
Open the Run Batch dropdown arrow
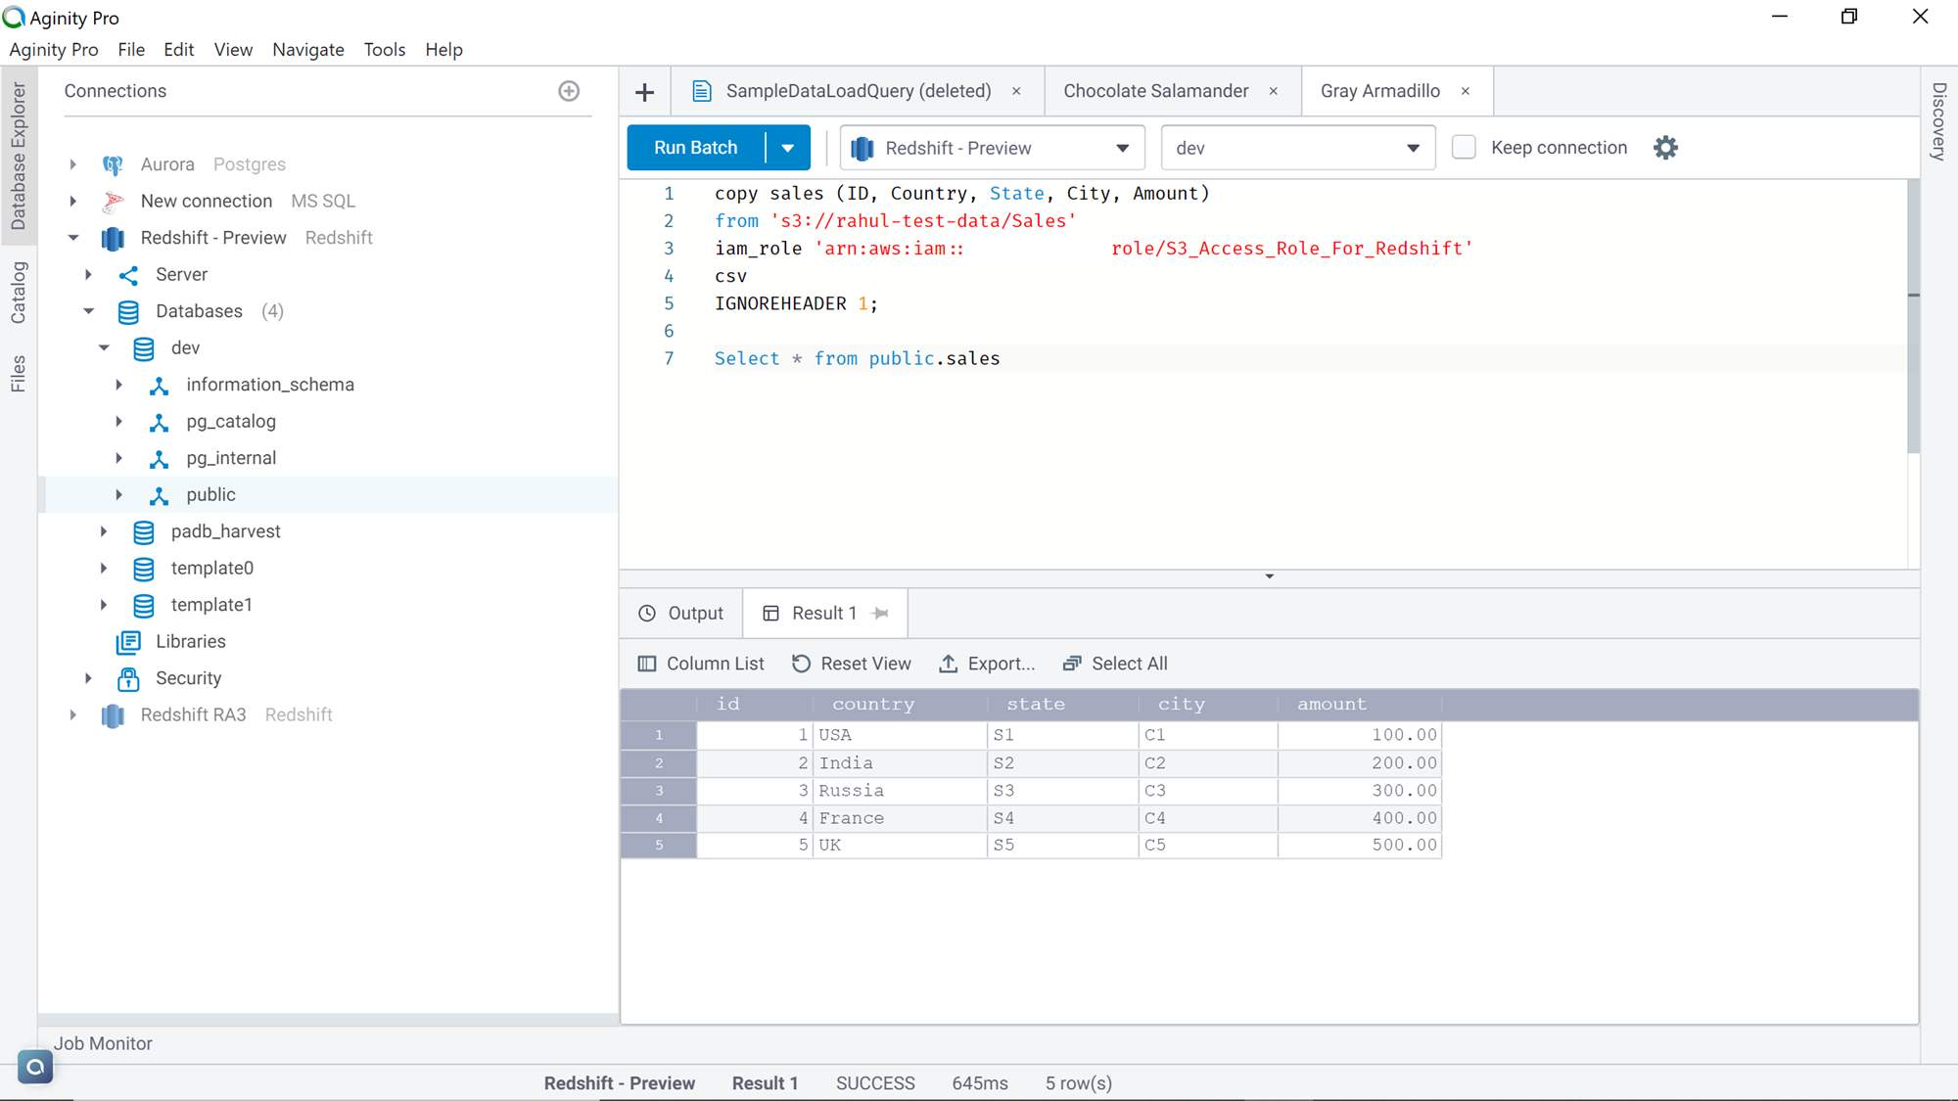[788, 148]
